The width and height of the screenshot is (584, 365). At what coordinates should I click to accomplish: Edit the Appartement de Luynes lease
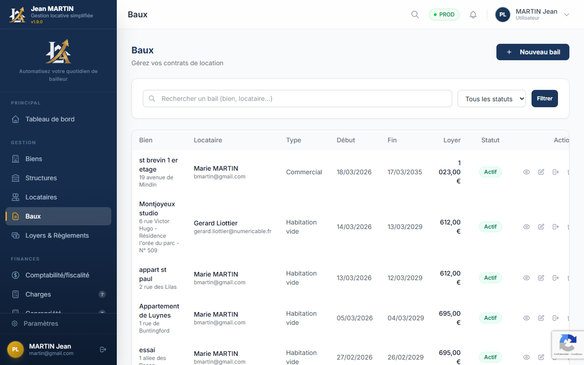pyautogui.click(x=541, y=318)
